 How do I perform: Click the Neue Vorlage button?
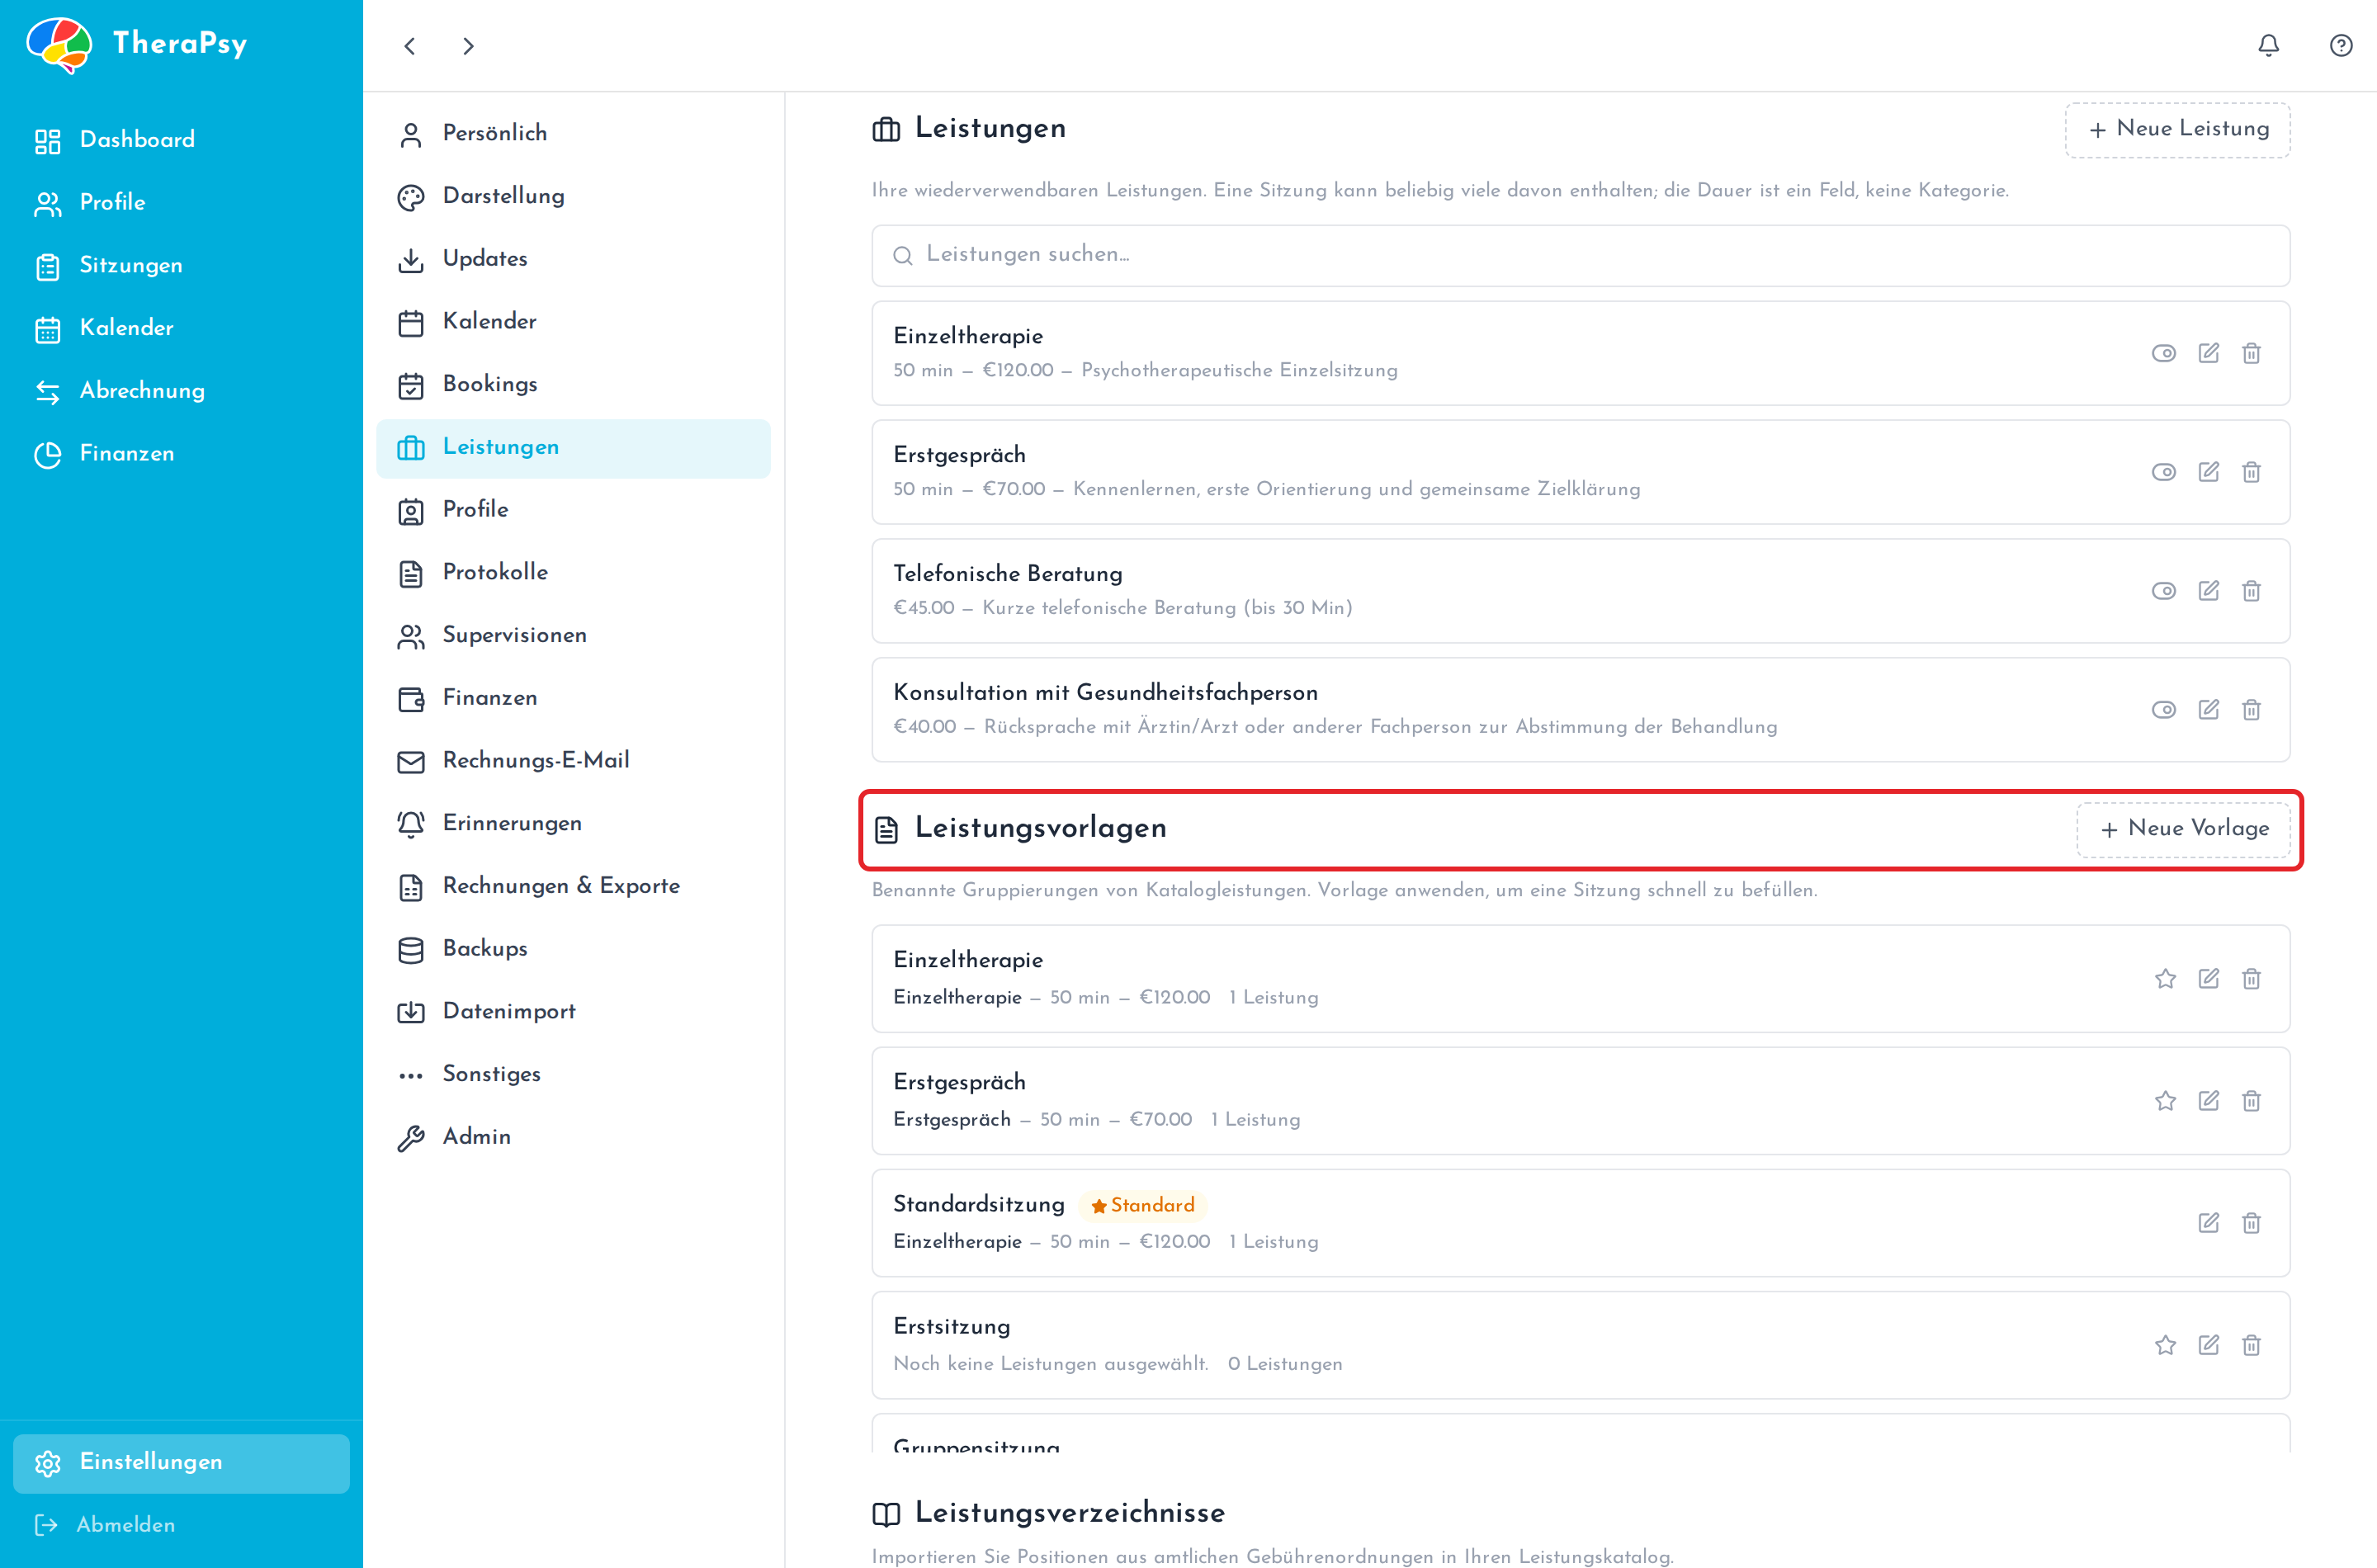tap(2183, 829)
